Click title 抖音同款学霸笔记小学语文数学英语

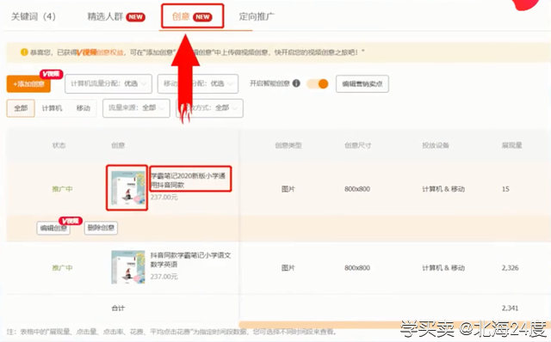pos(191,260)
